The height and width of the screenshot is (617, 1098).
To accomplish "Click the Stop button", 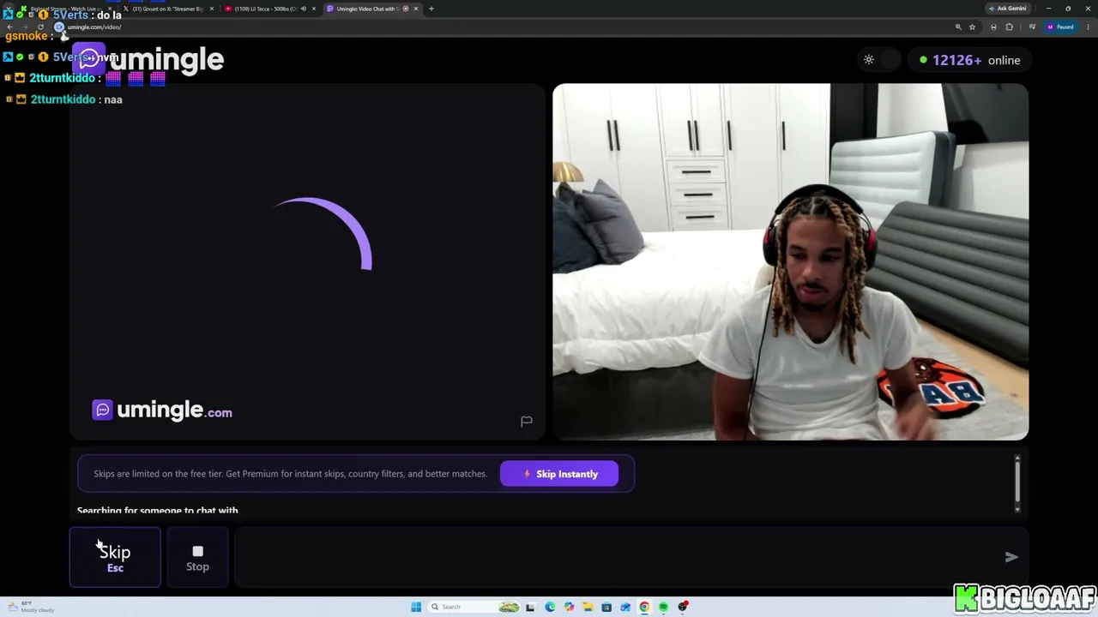I will (197, 557).
